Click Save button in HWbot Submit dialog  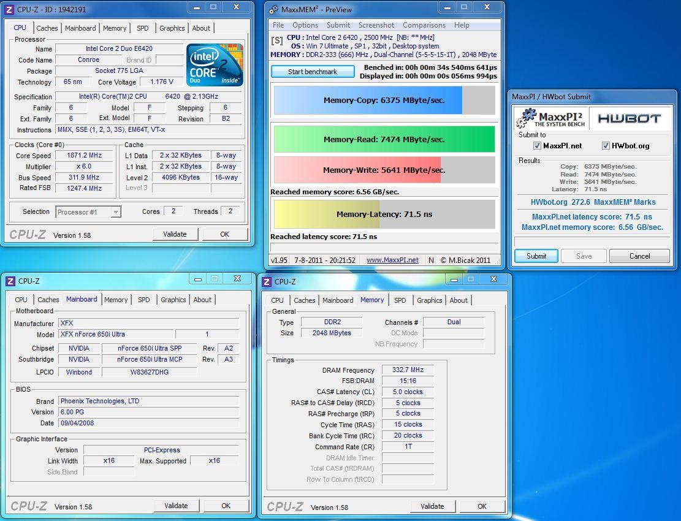[x=584, y=256]
